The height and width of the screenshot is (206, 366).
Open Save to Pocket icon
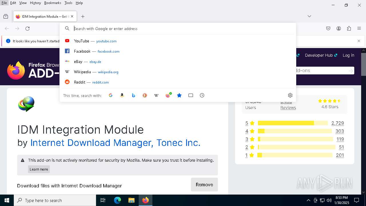[x=328, y=29]
